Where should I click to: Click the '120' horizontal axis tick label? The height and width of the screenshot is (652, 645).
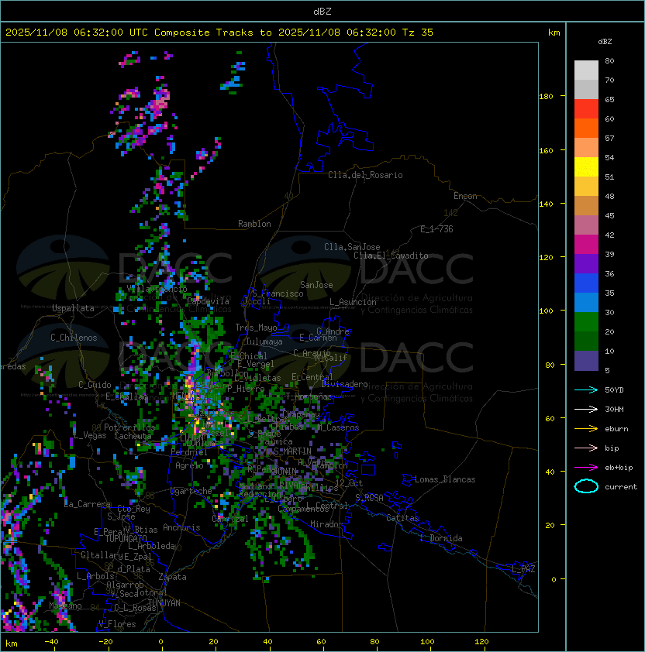pyautogui.click(x=481, y=642)
